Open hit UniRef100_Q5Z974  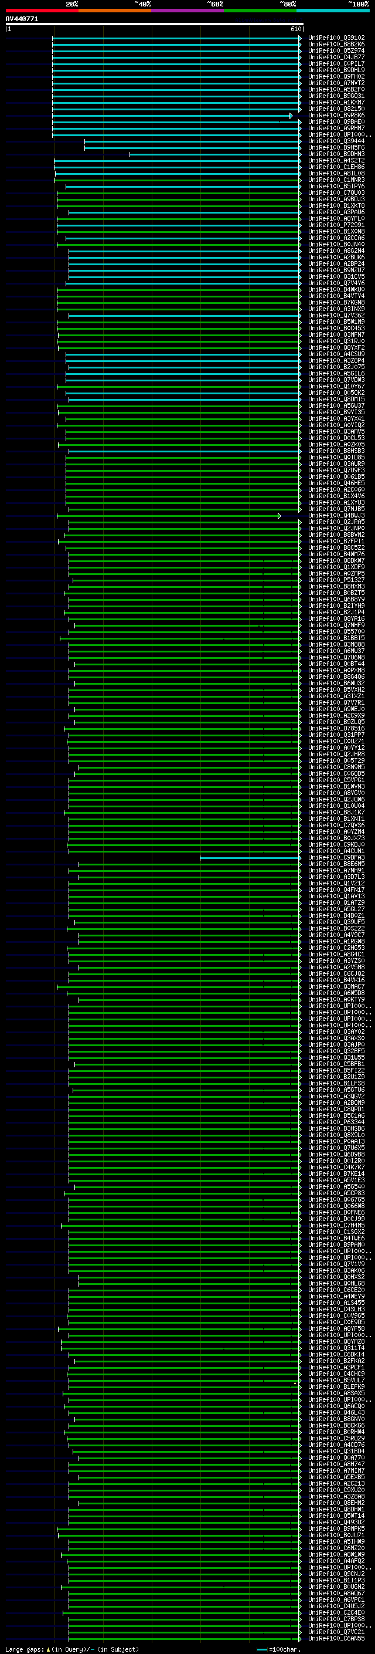tap(336, 50)
